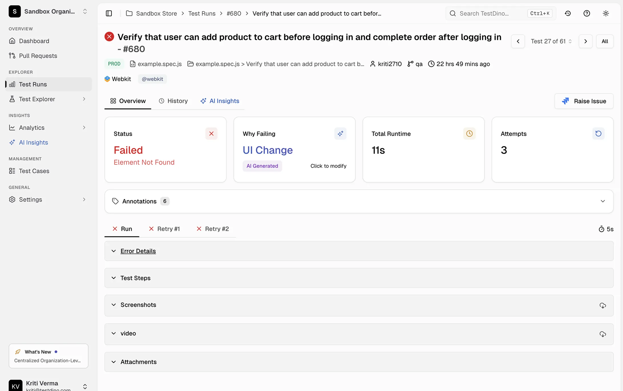Screen dimensions: 623x391
Task: Download screenshots via cloud icon
Action: pos(602,306)
